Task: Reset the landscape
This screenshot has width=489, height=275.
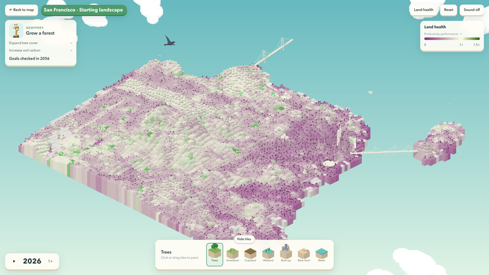Action: pyautogui.click(x=448, y=10)
